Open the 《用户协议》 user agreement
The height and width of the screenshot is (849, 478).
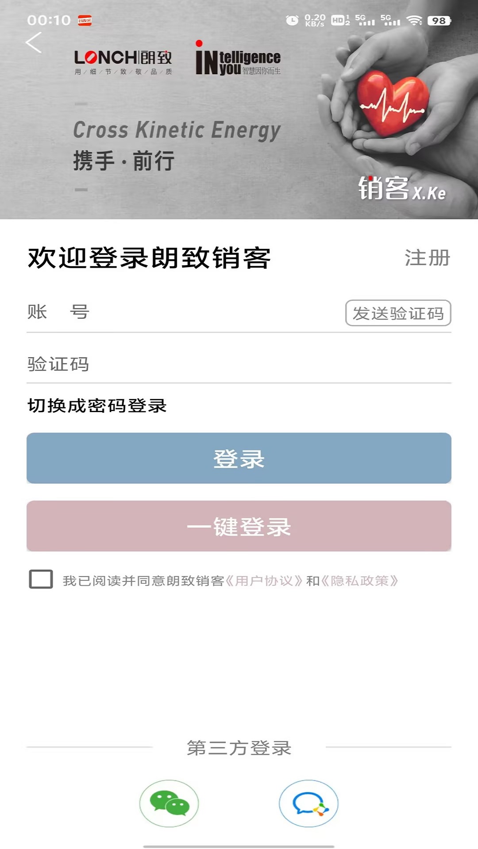pyautogui.click(x=264, y=581)
